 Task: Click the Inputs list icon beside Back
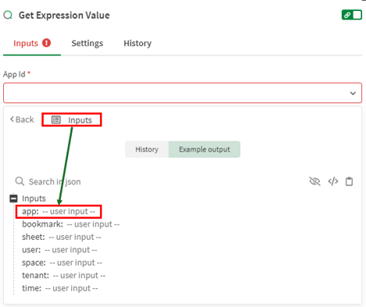[56, 120]
